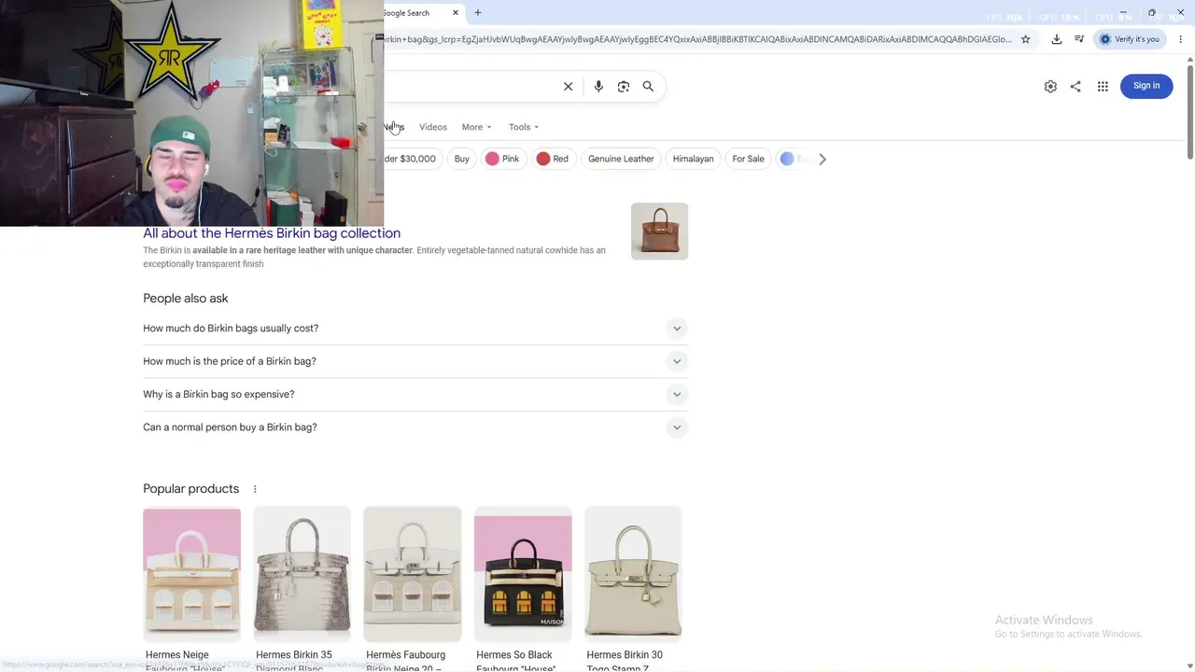Image resolution: width=1195 pixels, height=672 pixels.
Task: Open the Google apps grid icon
Action: click(x=1103, y=86)
